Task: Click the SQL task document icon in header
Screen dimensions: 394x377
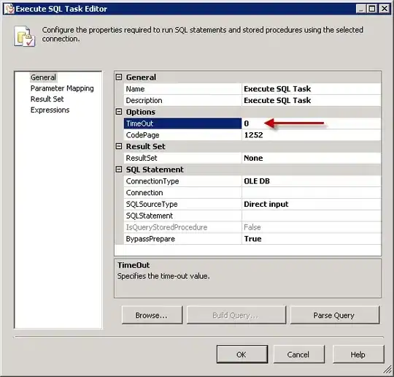Action: [x=24, y=36]
